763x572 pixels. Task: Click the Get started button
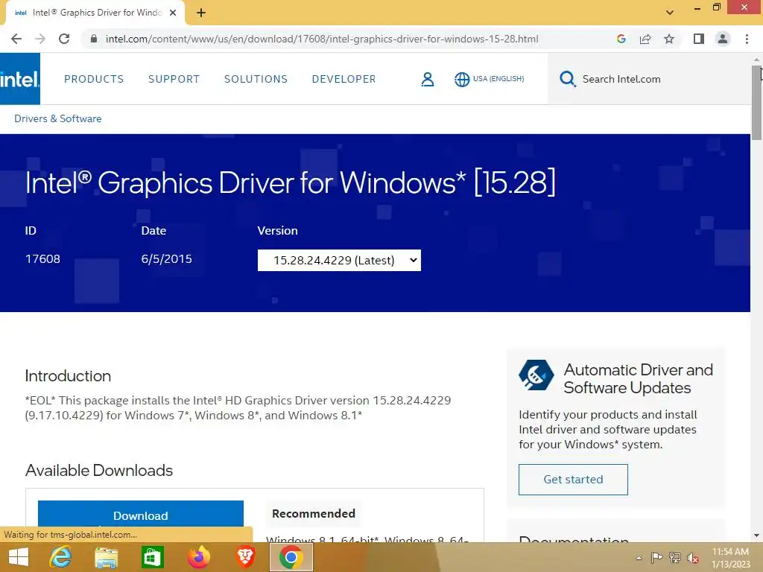[x=573, y=480]
